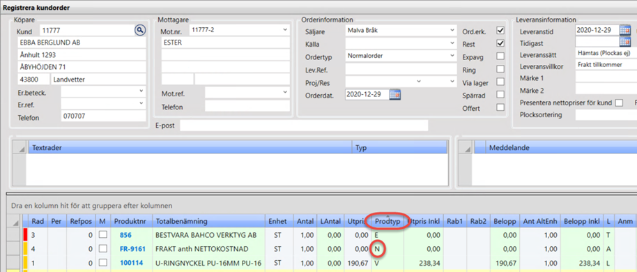
Task: Open the Mot.ref. dropdown
Action: click(285, 92)
